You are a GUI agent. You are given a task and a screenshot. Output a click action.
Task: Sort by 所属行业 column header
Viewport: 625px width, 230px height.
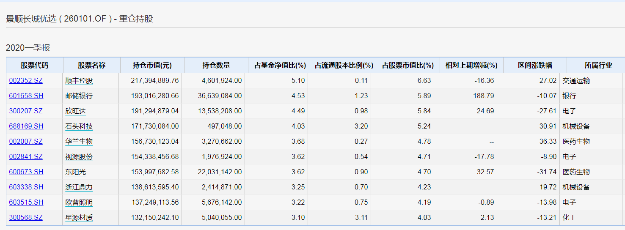tap(598, 65)
